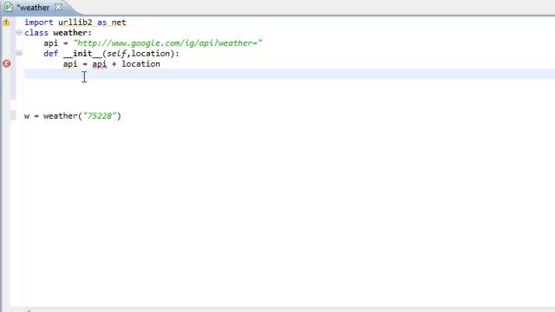Place cursor on the highlighted empty line
The height and width of the screenshot is (312, 555).
click(x=290, y=75)
